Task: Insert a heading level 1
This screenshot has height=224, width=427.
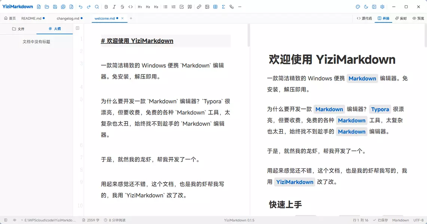Action: (x=140, y=7)
